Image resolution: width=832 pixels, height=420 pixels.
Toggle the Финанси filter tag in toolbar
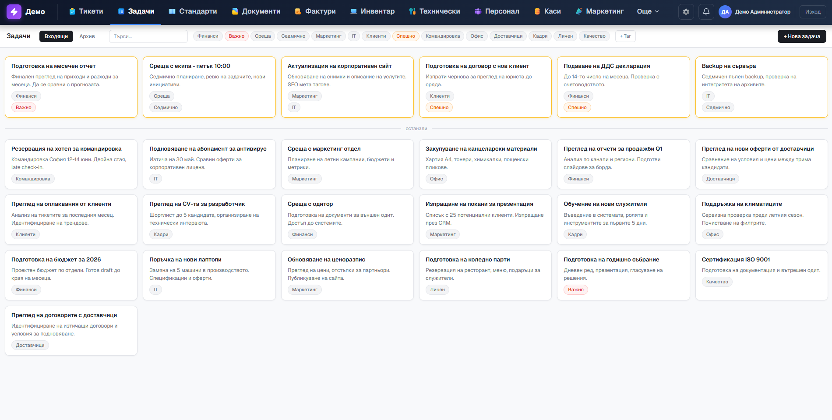tap(208, 36)
